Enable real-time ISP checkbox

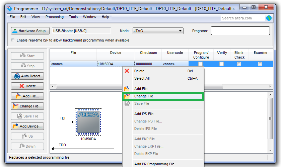(x=13, y=40)
